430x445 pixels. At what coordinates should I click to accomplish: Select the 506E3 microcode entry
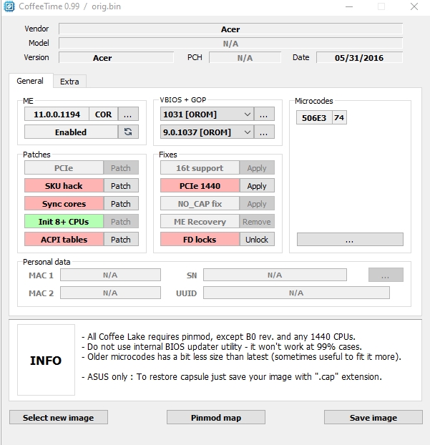click(x=314, y=117)
